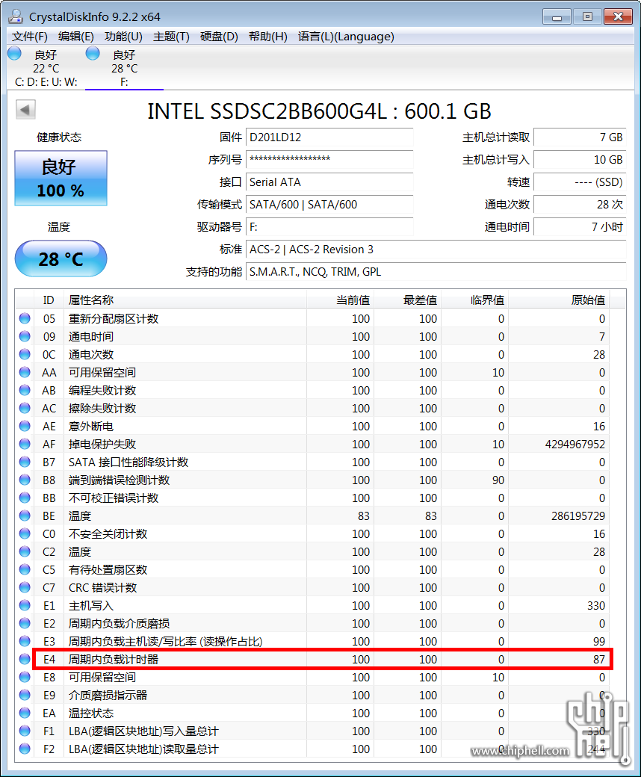This screenshot has width=641, height=777.
Task: Click status icon for E9 介质磨损指示器
Action: tap(25, 694)
